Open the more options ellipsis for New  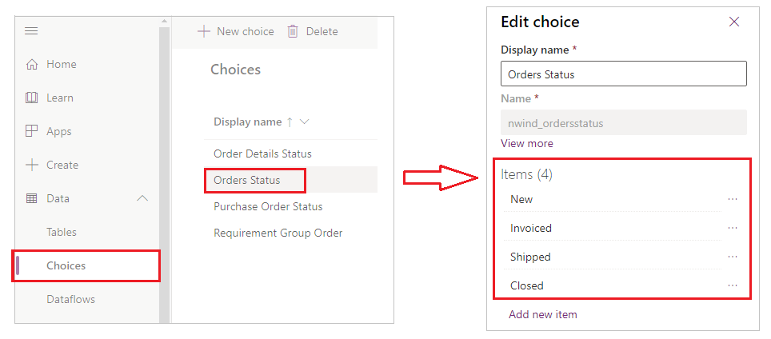pos(733,199)
